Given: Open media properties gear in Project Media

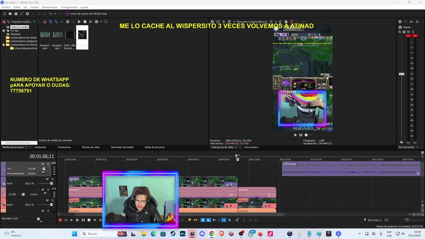Looking at the screenshot, I should pyautogui.click(x=68, y=22).
